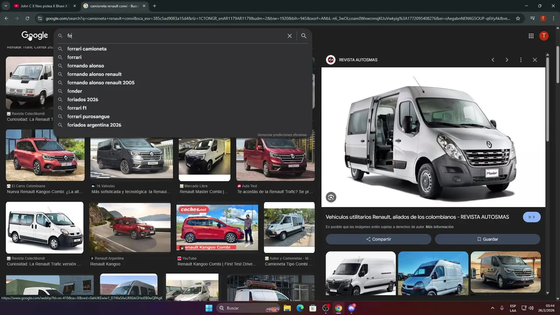This screenshot has width=560, height=315.
Task: Open red Kangoo image from El Carro Colombiano
Action: point(45,155)
